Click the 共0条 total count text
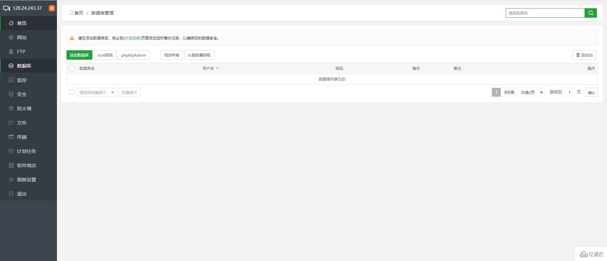The height and width of the screenshot is (261, 607). (x=509, y=92)
